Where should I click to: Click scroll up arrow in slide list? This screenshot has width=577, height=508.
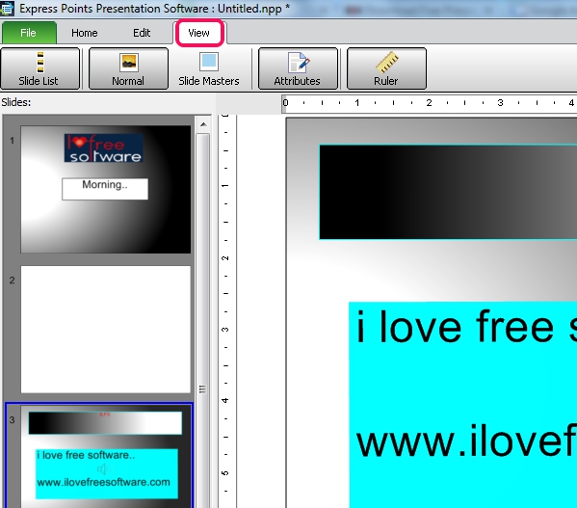click(203, 124)
